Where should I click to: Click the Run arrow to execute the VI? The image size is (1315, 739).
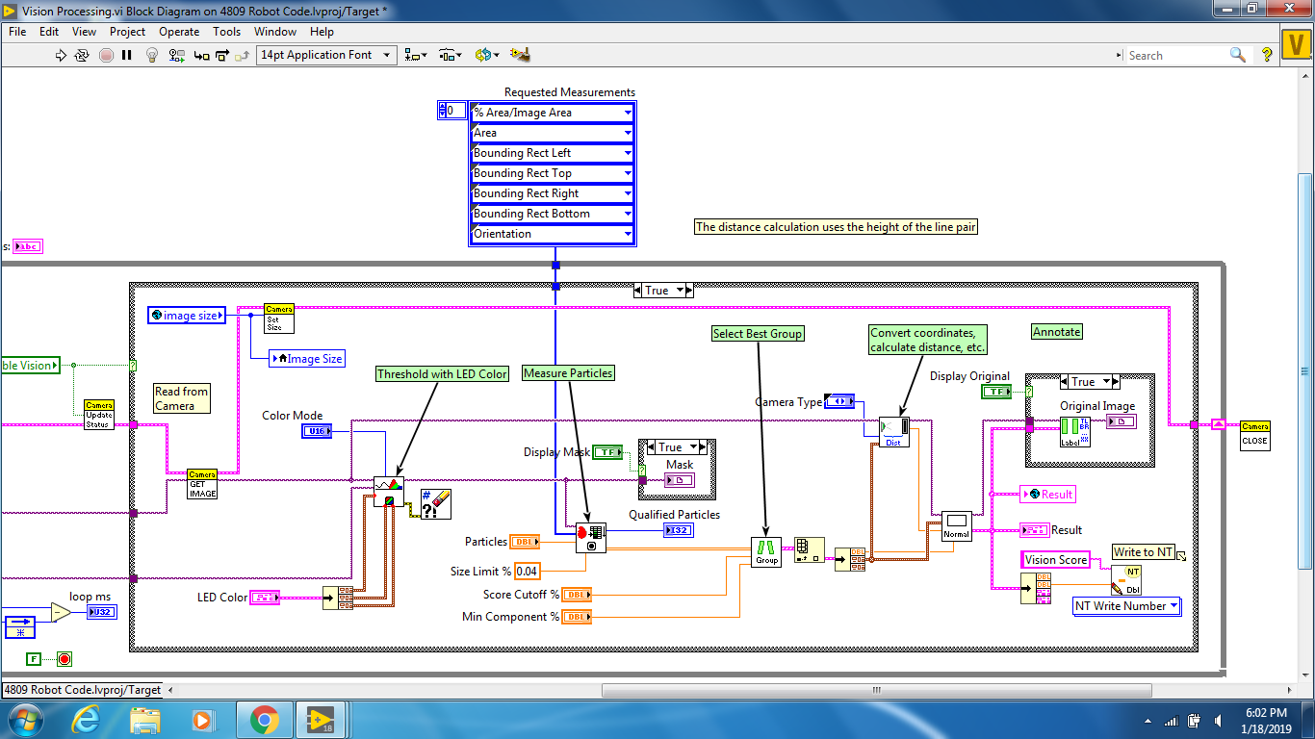coord(61,55)
